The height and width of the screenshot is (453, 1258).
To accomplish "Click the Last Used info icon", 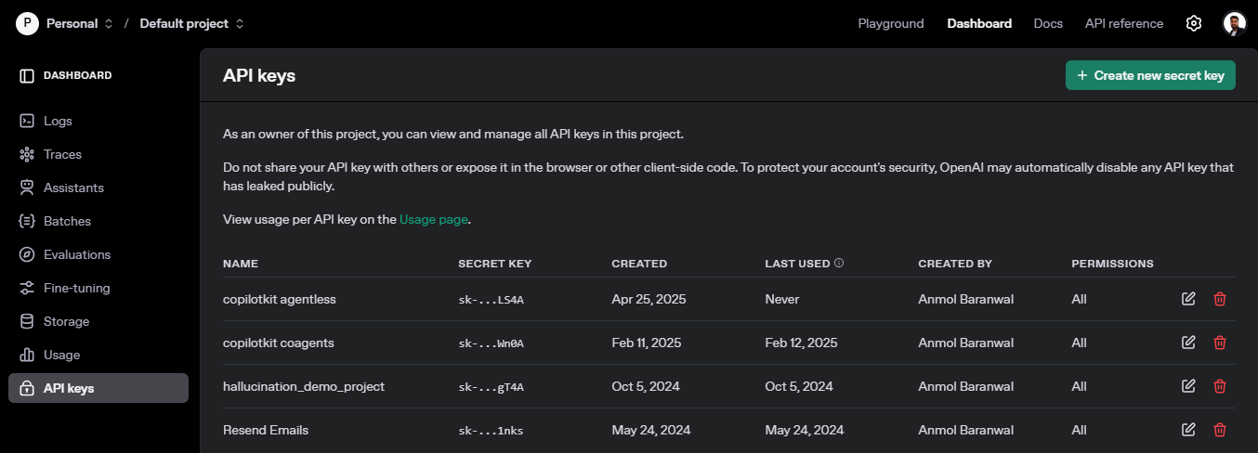I will click(839, 264).
